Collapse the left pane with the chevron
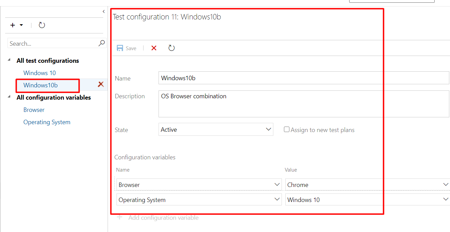The image size is (450, 232). pos(104,12)
